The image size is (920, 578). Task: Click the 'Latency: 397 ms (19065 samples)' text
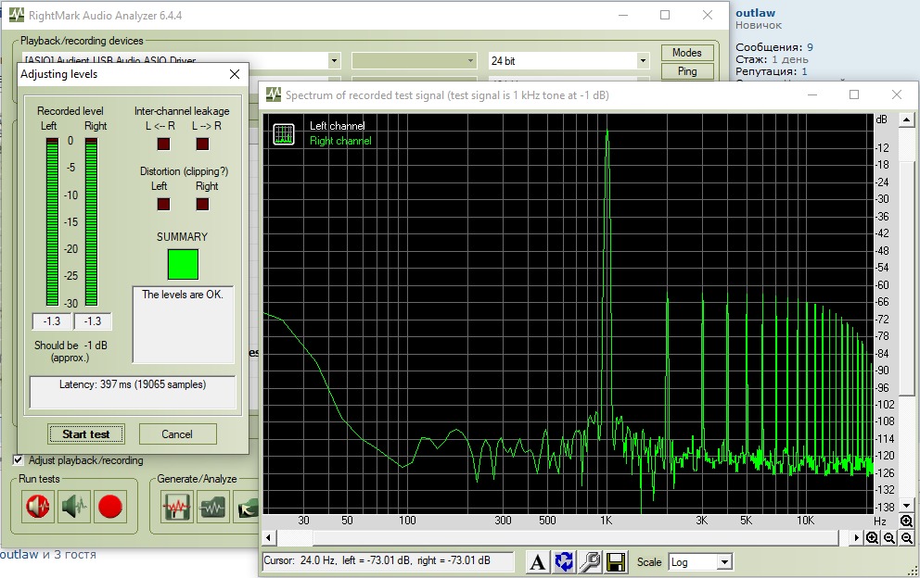[x=133, y=384]
